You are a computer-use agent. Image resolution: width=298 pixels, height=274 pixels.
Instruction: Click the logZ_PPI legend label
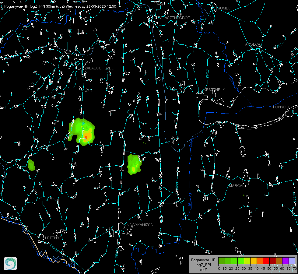203,265
